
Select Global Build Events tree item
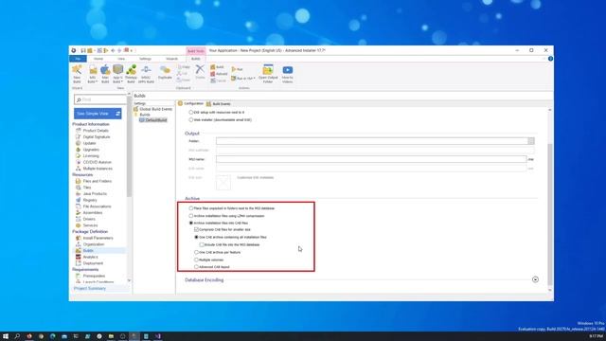(x=153, y=109)
